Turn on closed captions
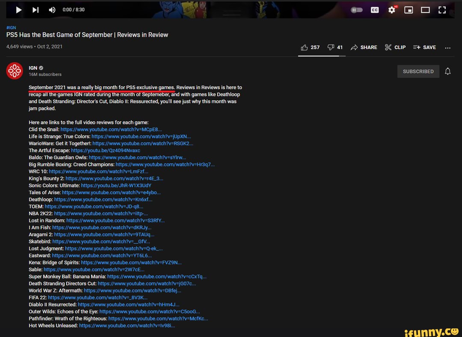Image resolution: width=462 pixels, height=337 pixels. (374, 10)
